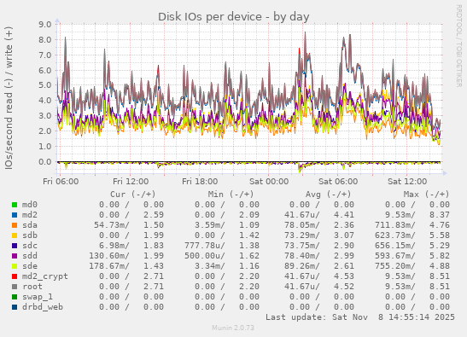Click the 'Sat 00:00' x-axis label
This screenshot has width=467, height=337.
click(x=269, y=182)
